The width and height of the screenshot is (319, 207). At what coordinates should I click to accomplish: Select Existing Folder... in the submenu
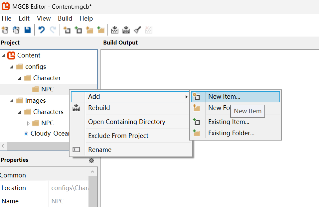(236, 133)
